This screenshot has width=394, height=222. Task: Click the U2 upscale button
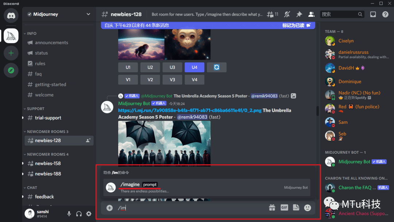(150, 68)
